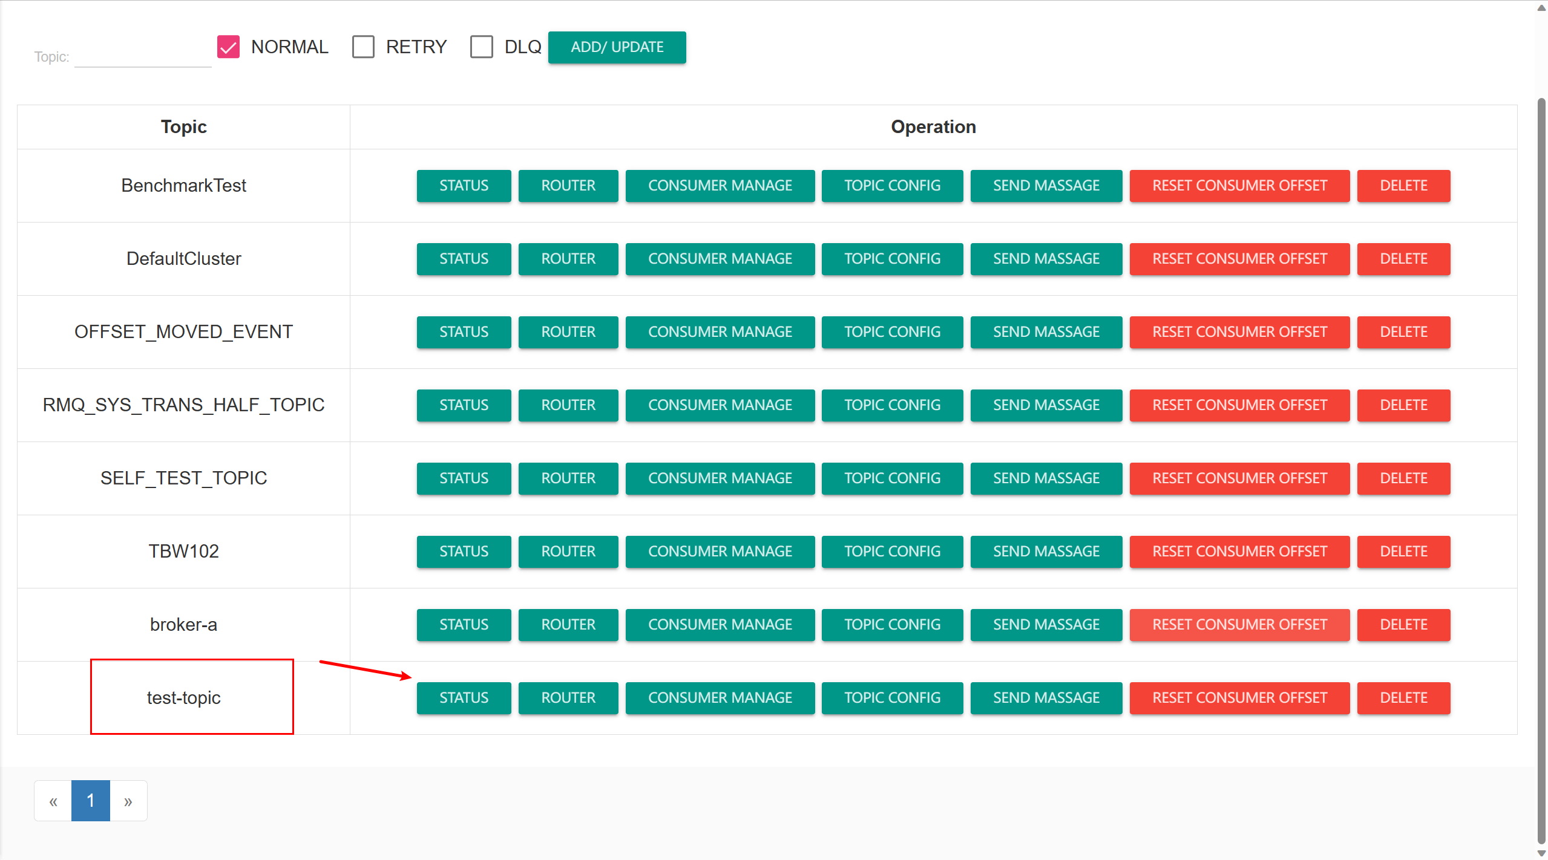The image size is (1548, 860).
Task: Enable the RETRY checkbox
Action: tap(363, 47)
